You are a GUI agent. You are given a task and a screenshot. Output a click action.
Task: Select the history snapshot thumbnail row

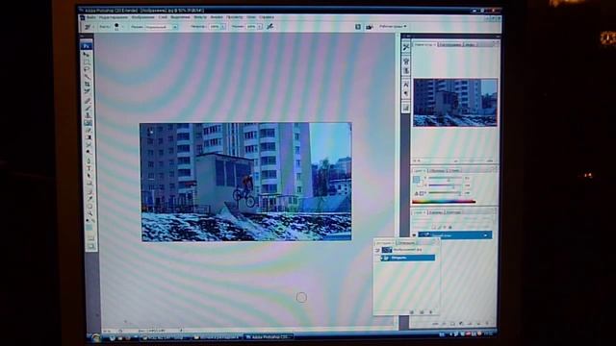pyautogui.click(x=405, y=250)
